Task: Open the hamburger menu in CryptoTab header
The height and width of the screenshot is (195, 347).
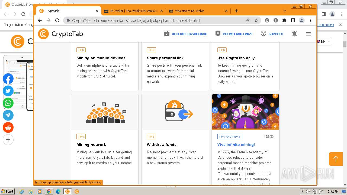Action: pyautogui.click(x=308, y=34)
